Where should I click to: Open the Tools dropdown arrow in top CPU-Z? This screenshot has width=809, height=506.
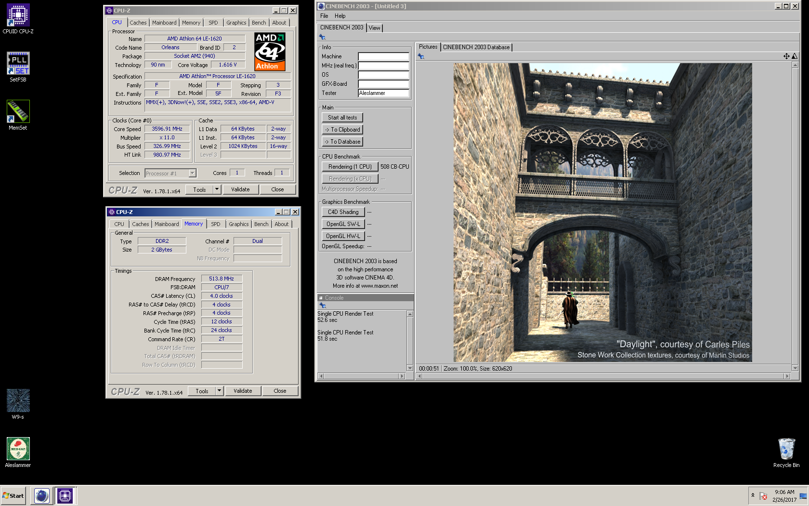pyautogui.click(x=217, y=189)
